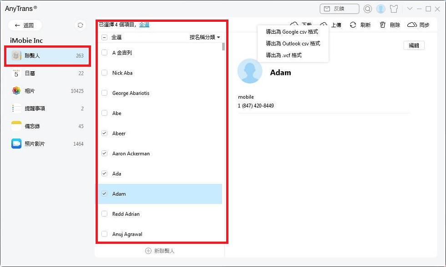This screenshot has width=446, height=267.
Task: Click the 刷新 refresh toolbar button
Action: tap(360, 25)
